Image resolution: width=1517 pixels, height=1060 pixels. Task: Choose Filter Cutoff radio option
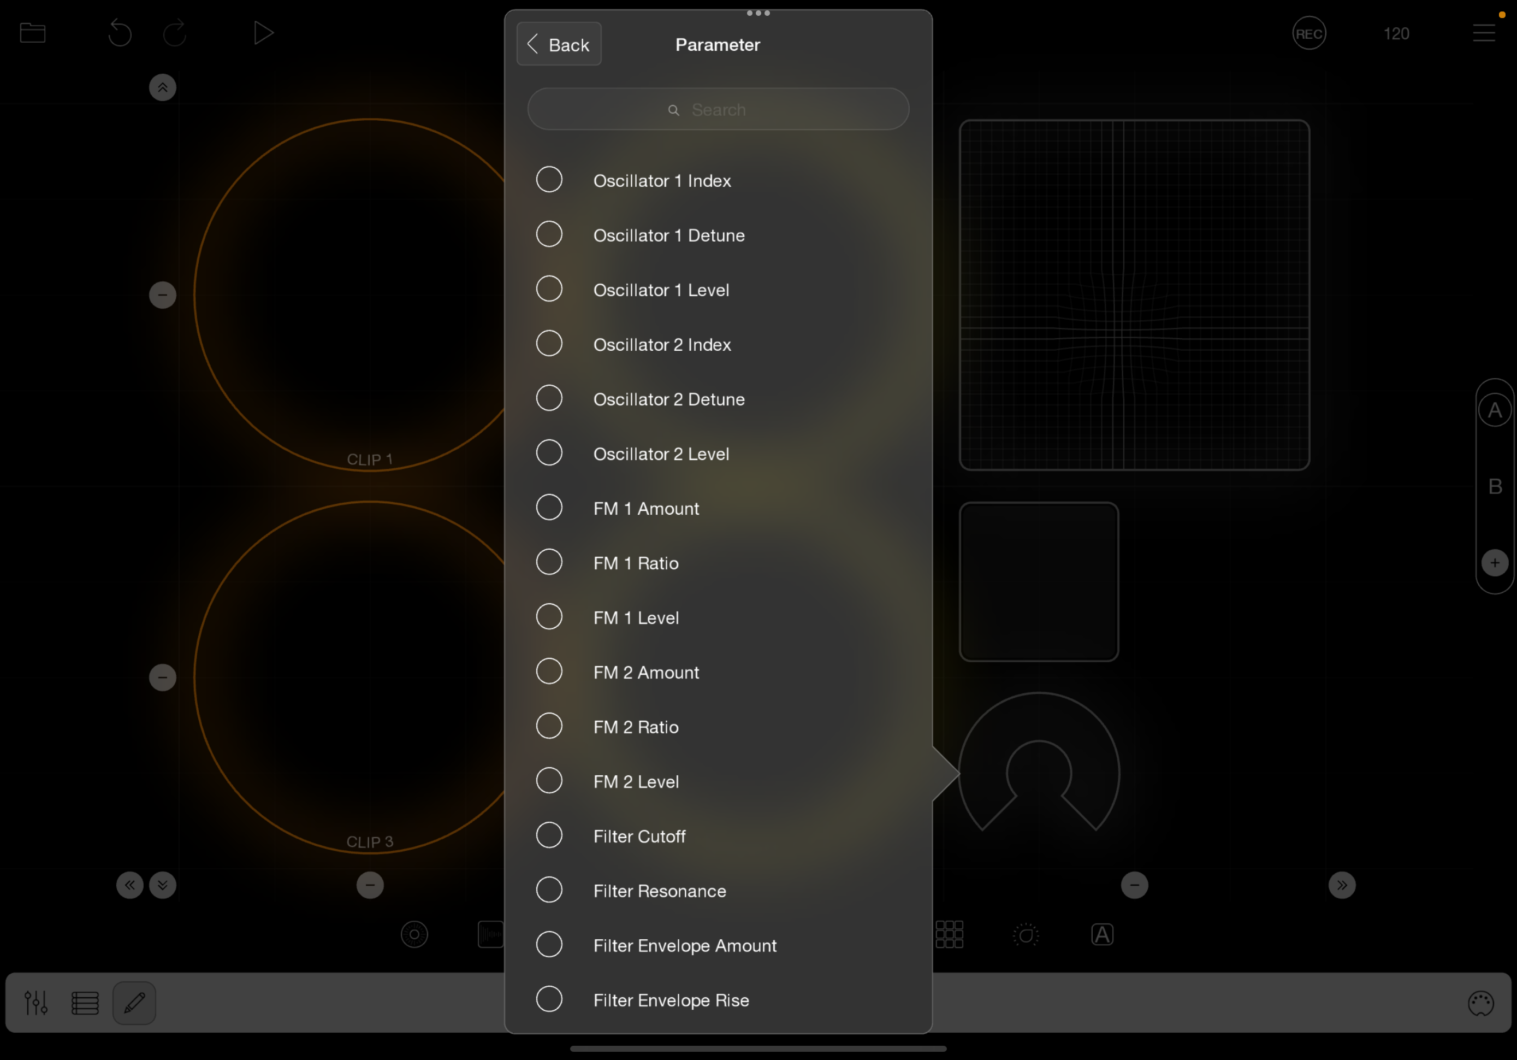point(549,836)
